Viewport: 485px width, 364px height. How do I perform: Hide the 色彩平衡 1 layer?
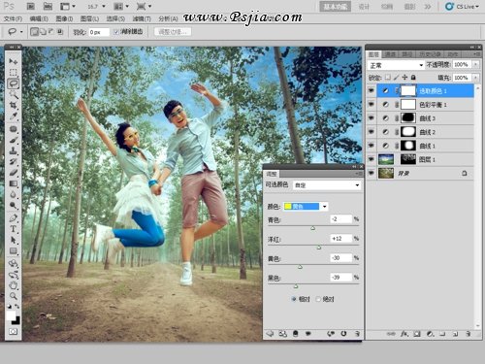[x=372, y=105]
